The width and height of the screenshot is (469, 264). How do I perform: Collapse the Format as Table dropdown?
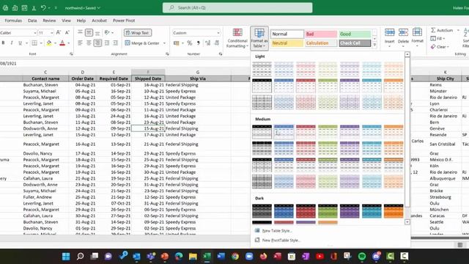tap(259, 38)
